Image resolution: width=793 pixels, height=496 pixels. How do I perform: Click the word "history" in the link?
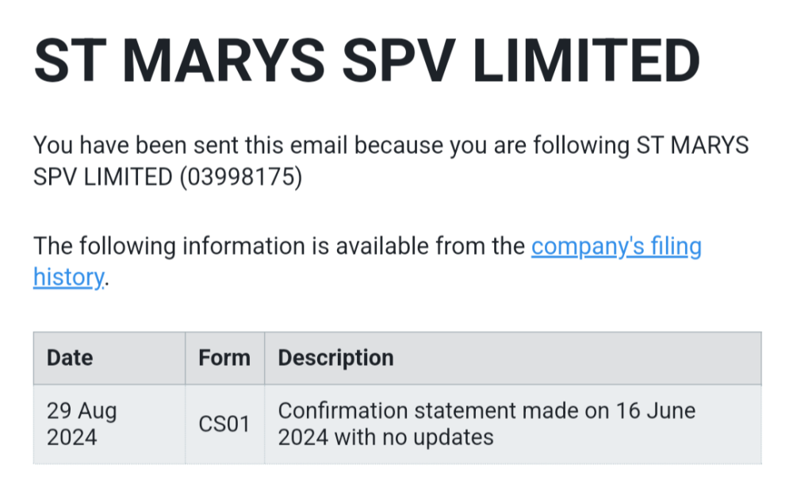tap(68, 277)
